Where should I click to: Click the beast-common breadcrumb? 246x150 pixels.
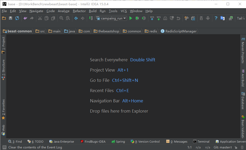(x=17, y=31)
